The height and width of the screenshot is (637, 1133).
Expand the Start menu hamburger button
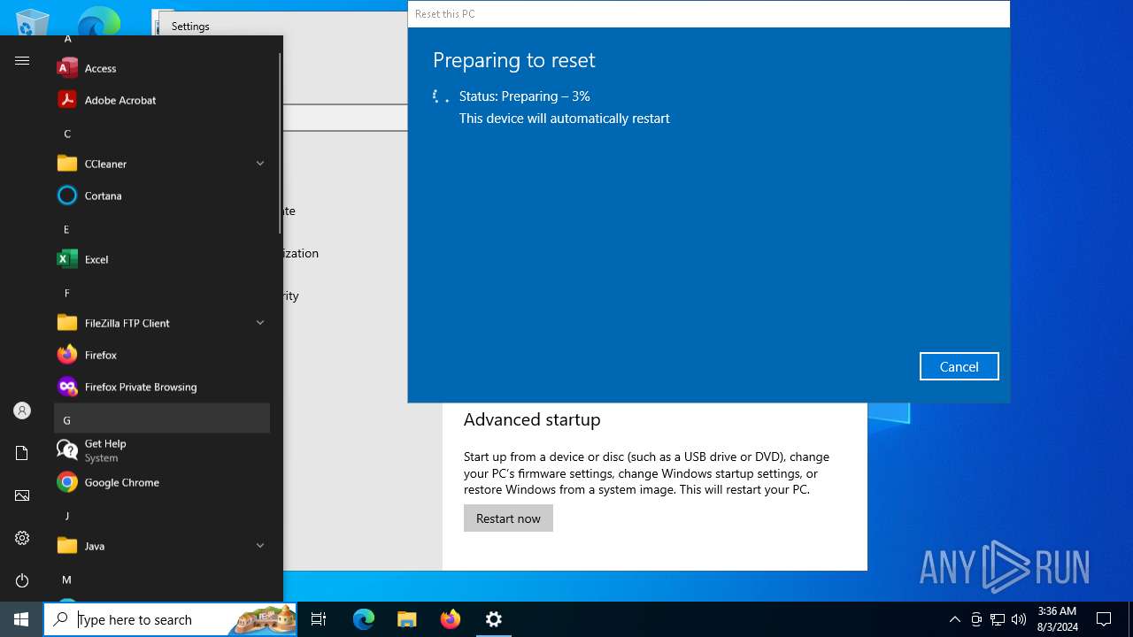pos(22,60)
